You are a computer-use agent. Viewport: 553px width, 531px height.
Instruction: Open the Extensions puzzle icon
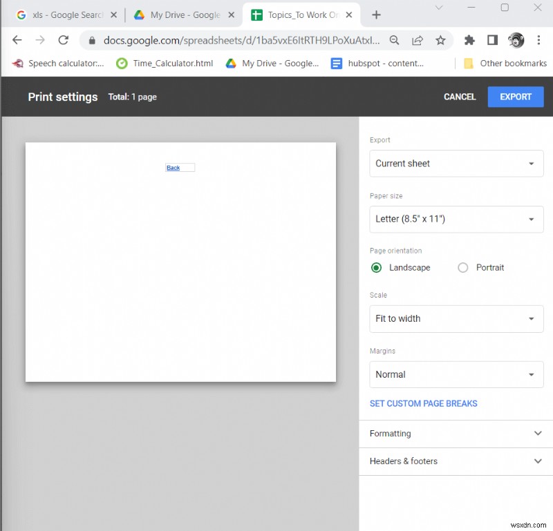469,40
